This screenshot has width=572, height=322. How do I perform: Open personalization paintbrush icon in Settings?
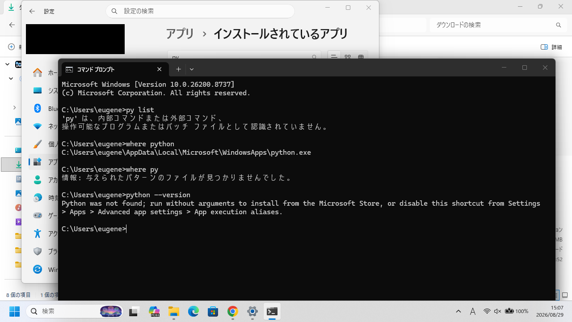pyautogui.click(x=38, y=144)
